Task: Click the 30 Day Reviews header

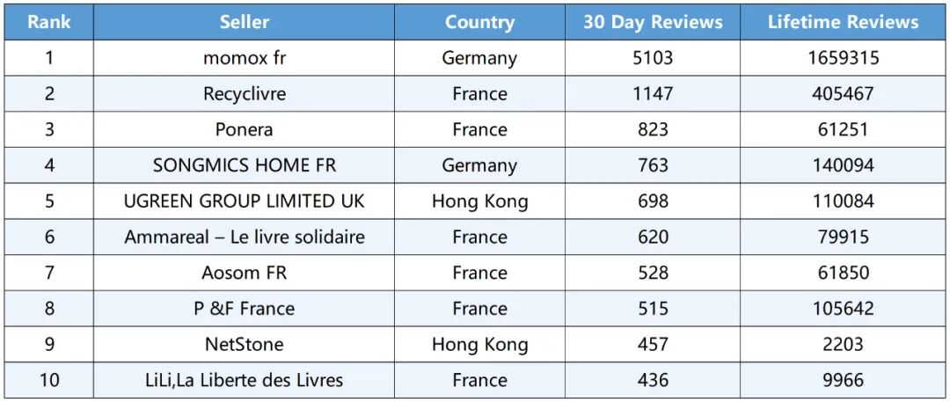Action: (x=653, y=22)
